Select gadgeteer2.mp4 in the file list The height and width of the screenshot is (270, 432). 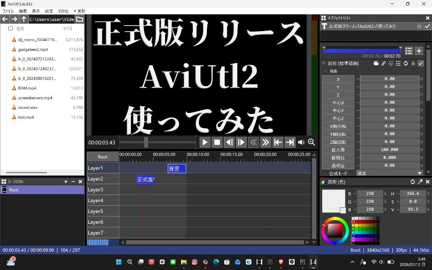pos(33,49)
